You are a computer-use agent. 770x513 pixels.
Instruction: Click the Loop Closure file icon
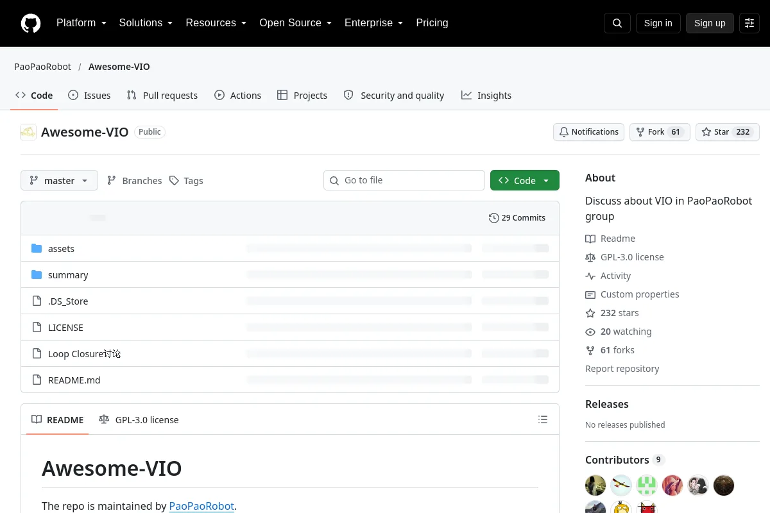[37, 354]
